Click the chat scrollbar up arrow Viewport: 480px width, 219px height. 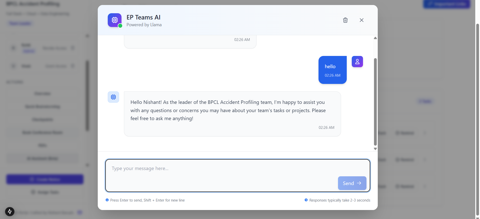tap(375, 38)
